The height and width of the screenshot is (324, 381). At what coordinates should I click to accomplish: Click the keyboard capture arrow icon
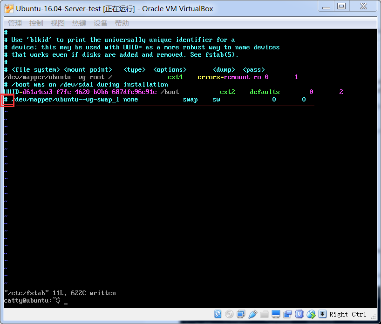(322, 314)
